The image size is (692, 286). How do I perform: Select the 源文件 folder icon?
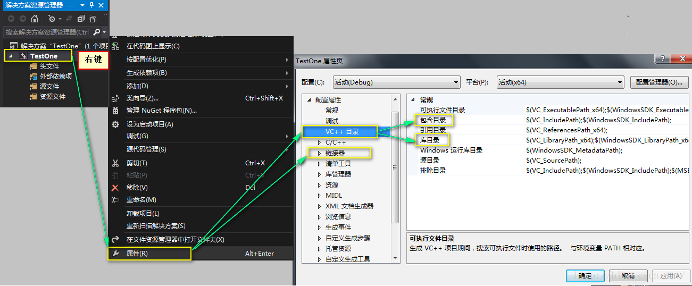(x=33, y=87)
